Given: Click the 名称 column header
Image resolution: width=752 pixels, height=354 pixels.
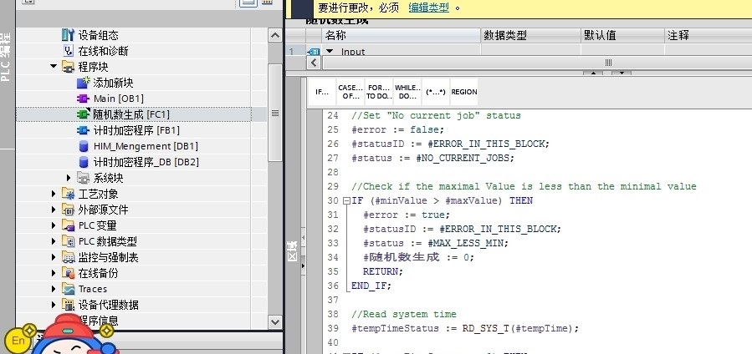Looking at the screenshot, I should [401, 35].
